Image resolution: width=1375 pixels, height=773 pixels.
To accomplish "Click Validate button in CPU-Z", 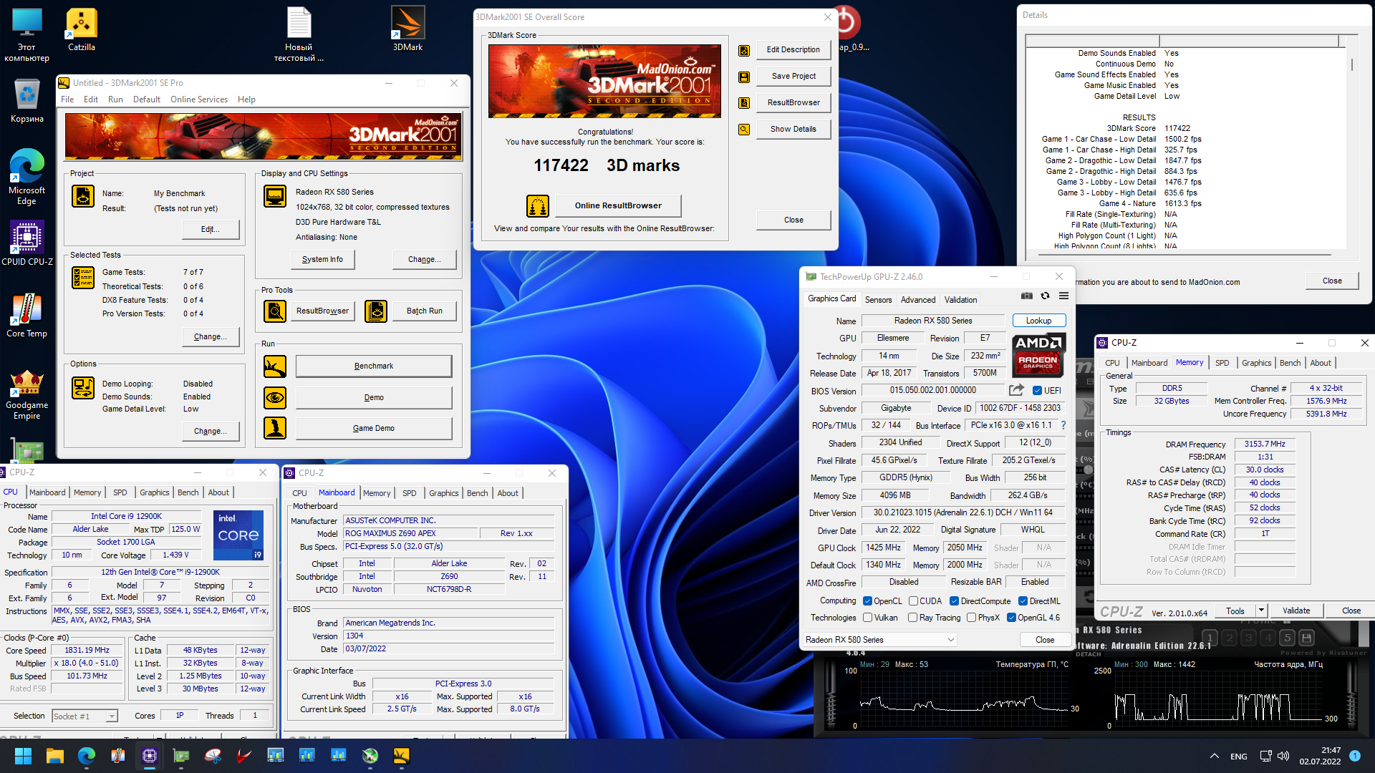I will pyautogui.click(x=1296, y=611).
